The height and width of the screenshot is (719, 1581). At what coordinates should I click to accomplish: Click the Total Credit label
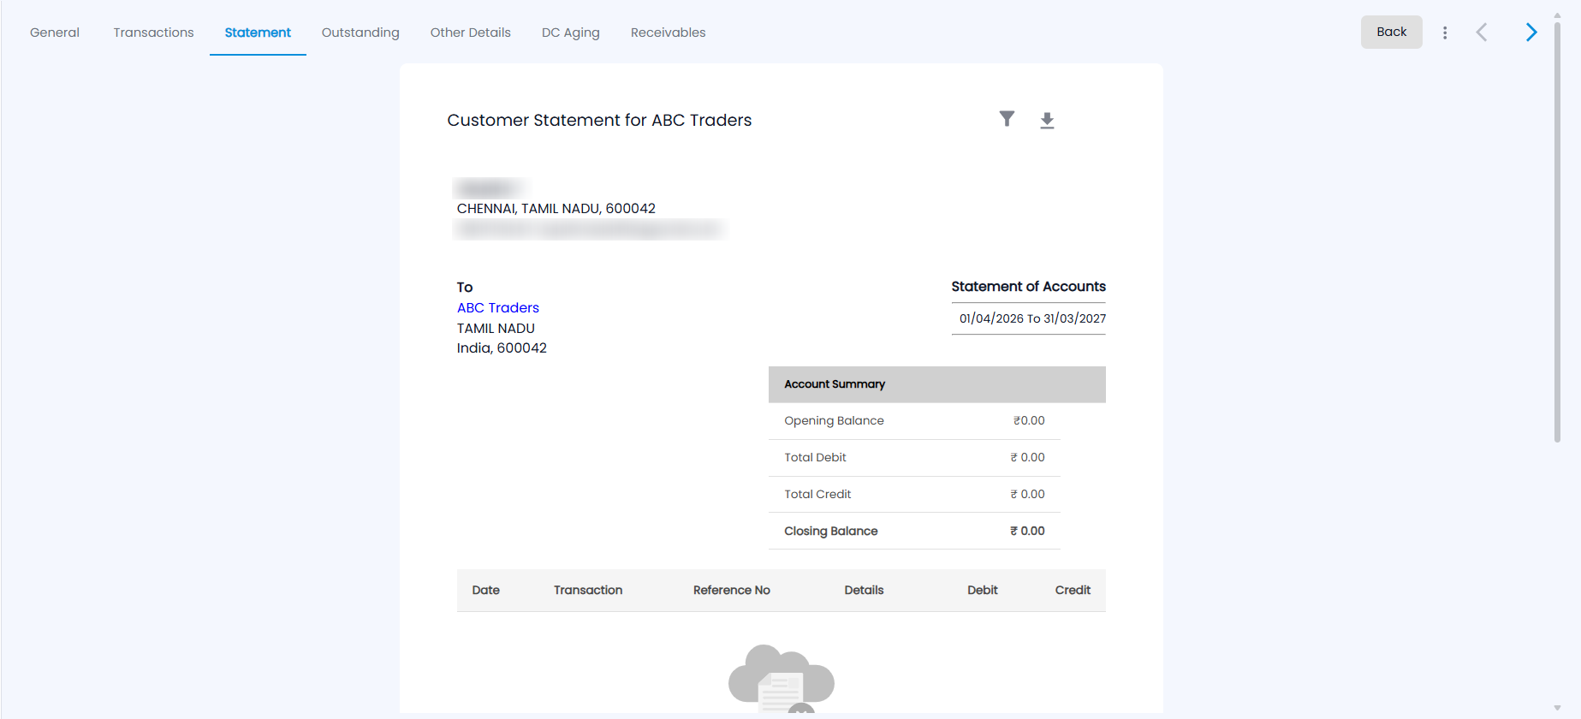click(x=818, y=495)
